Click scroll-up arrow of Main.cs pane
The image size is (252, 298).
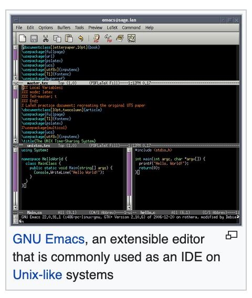coord(15,150)
